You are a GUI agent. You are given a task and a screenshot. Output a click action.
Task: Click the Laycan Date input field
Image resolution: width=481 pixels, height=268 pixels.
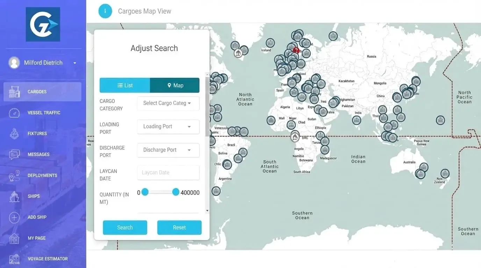point(168,172)
